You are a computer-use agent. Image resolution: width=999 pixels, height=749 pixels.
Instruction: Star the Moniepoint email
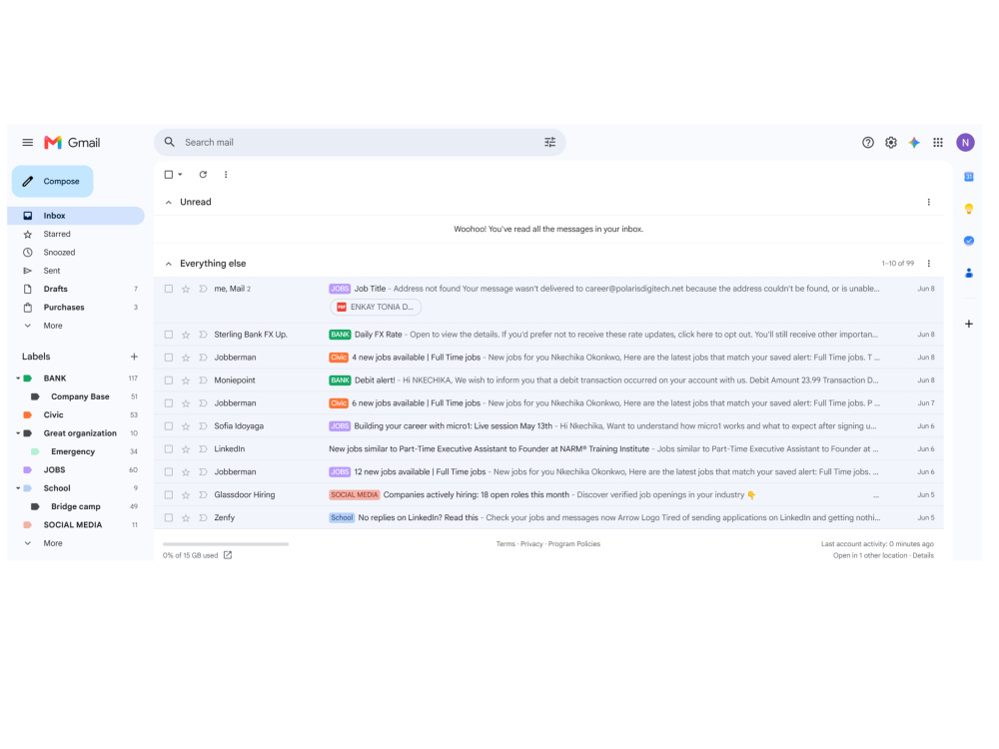[x=186, y=380]
